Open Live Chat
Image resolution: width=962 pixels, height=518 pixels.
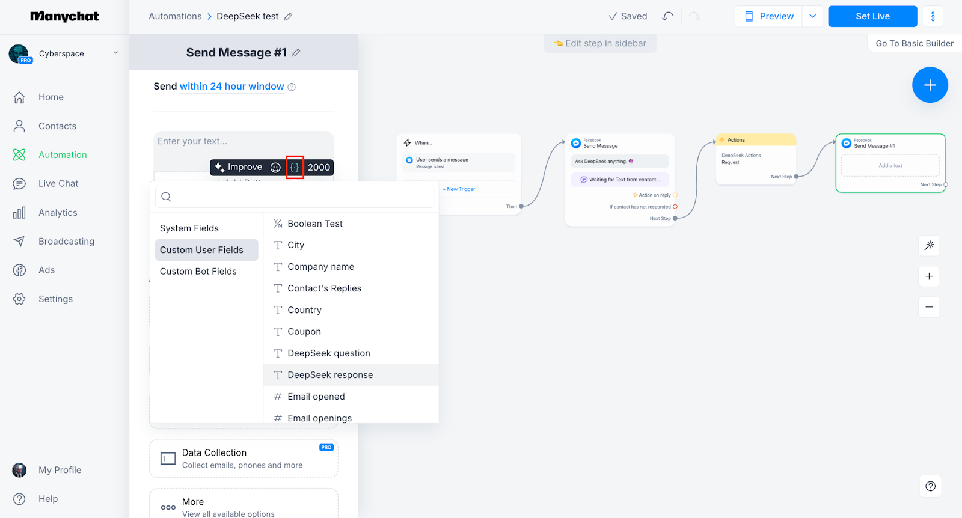[58, 184]
